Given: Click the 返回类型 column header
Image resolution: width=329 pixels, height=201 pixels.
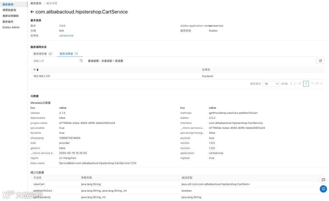Looking at the screenshot, I should (x=187, y=178).
